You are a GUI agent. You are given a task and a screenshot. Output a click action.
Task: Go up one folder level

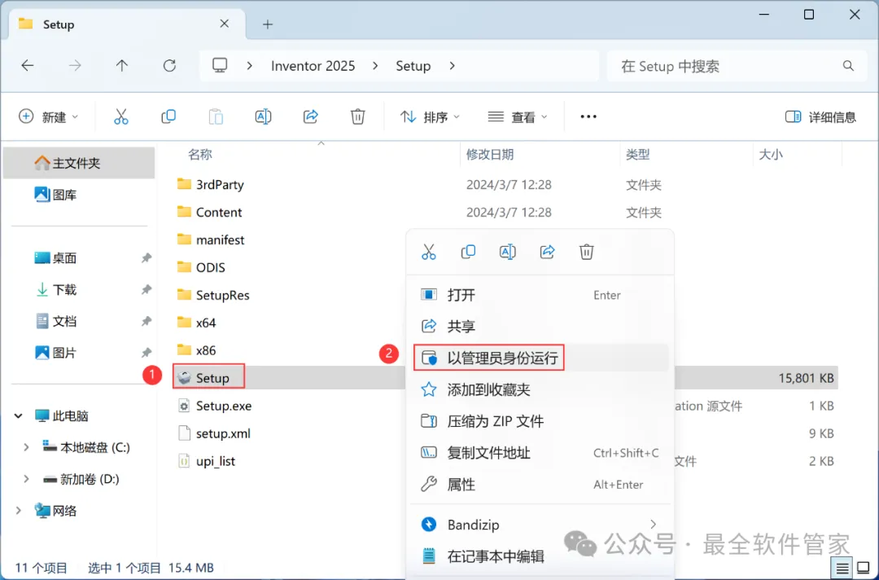pos(121,66)
